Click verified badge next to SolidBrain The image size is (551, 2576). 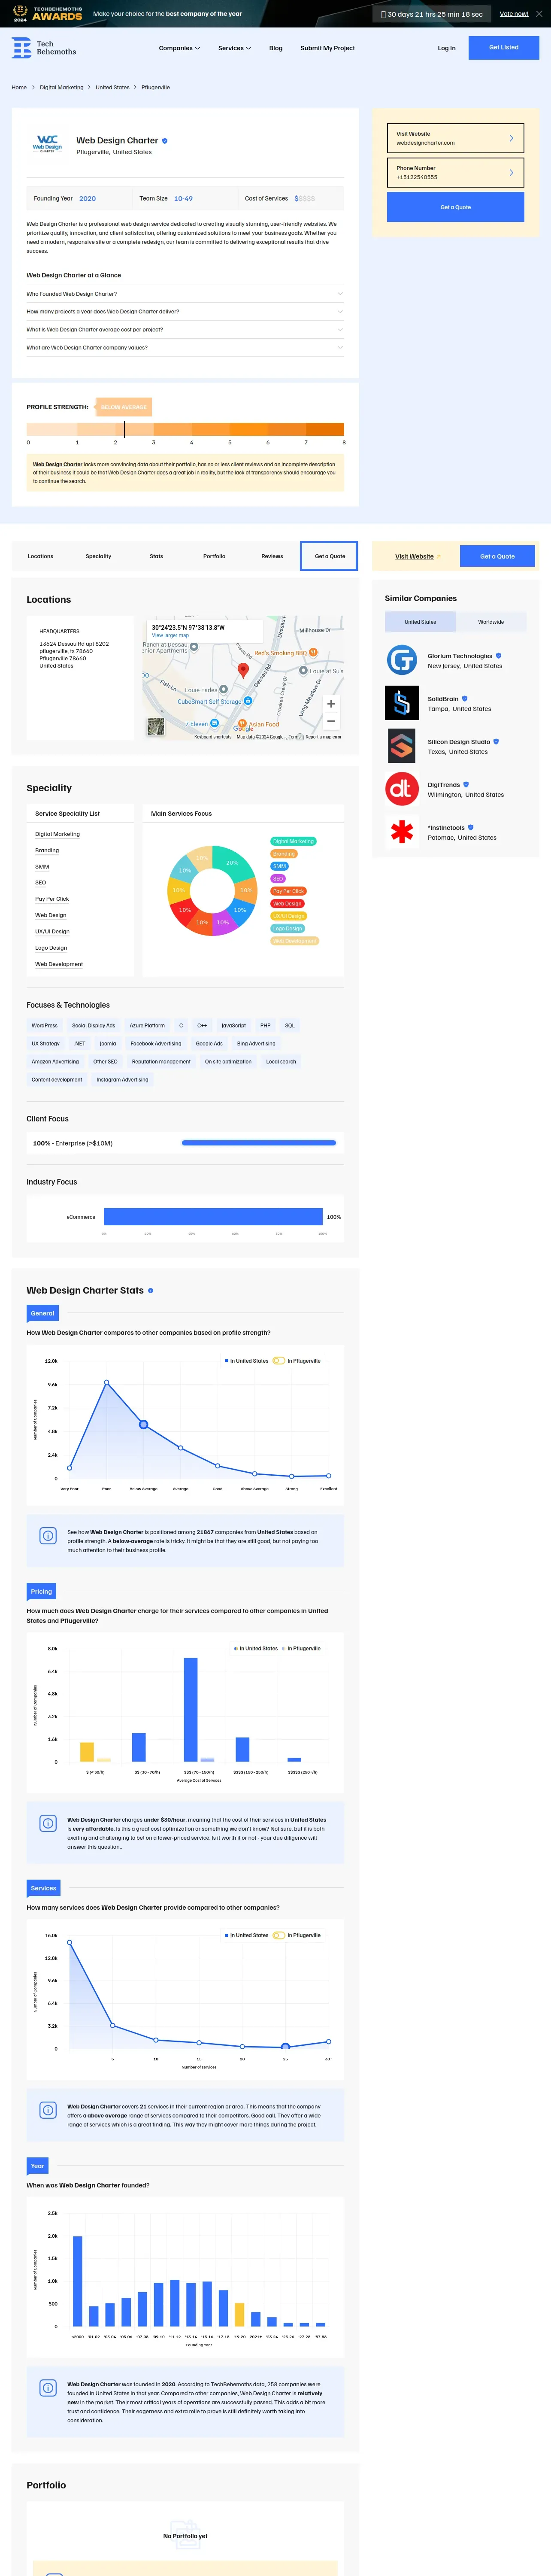(x=465, y=699)
